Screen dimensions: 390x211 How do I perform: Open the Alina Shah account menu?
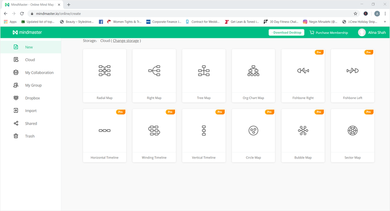[372, 33]
